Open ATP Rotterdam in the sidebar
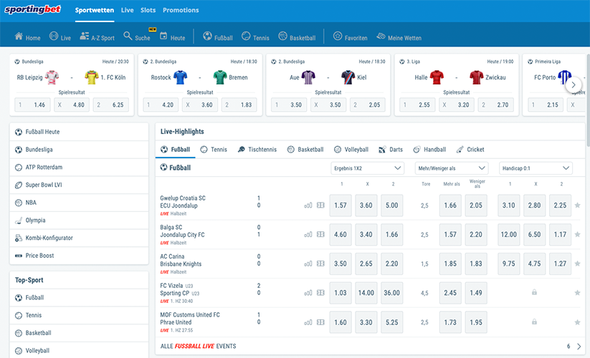 point(79,167)
